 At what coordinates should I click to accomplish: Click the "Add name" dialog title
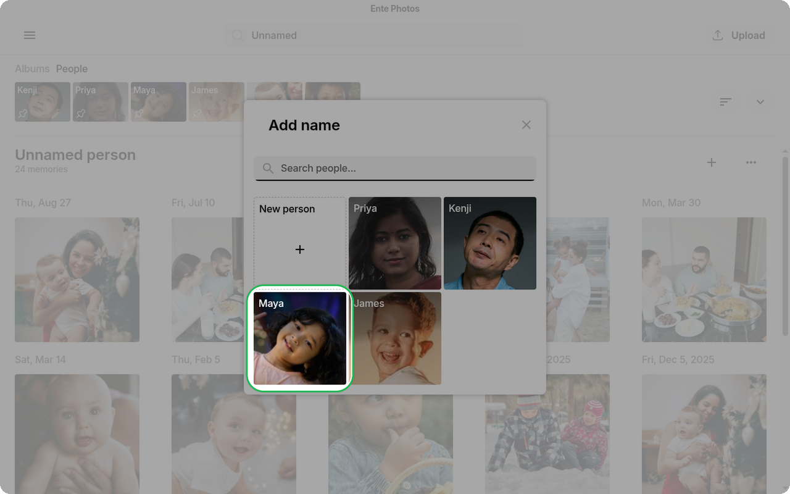304,125
